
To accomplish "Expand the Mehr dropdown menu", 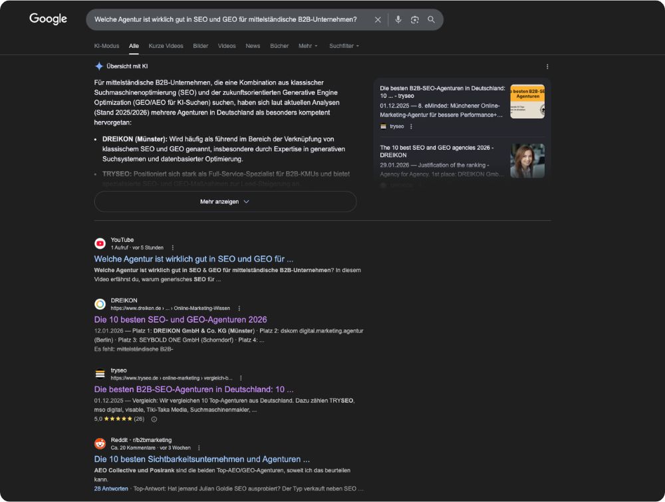I will pyautogui.click(x=308, y=46).
